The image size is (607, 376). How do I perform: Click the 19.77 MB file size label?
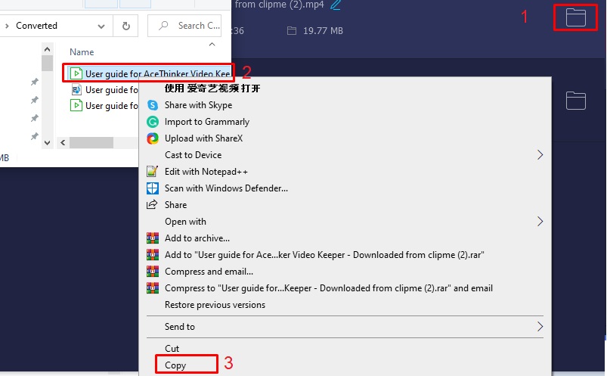pos(323,31)
